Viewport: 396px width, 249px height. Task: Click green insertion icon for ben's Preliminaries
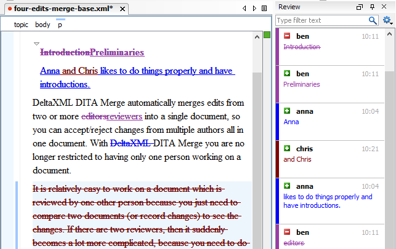(287, 73)
